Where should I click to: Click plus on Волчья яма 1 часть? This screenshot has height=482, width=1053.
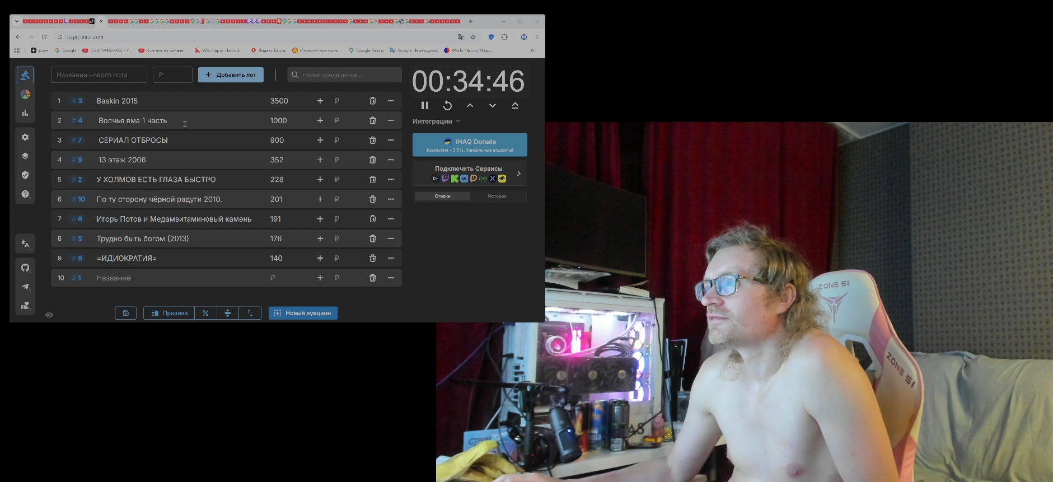pyautogui.click(x=320, y=120)
